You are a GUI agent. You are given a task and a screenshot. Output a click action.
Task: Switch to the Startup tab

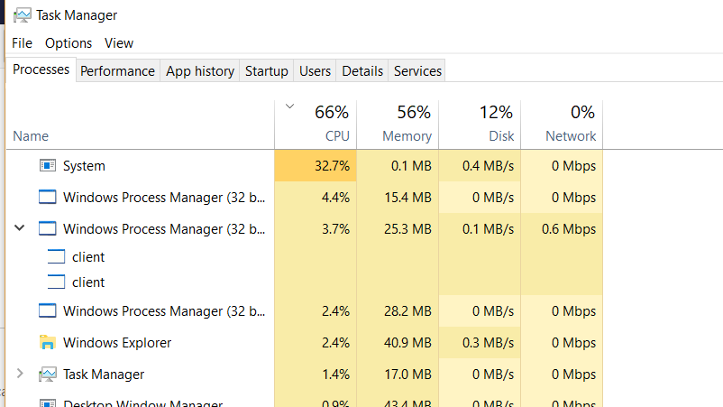point(267,70)
